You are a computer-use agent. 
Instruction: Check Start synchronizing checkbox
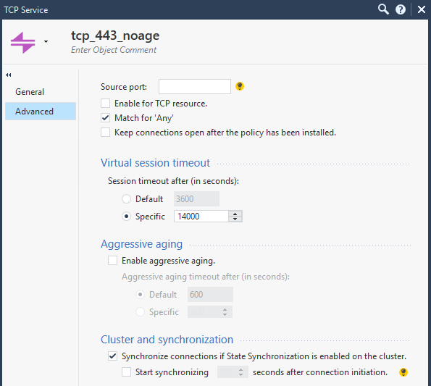point(126,372)
